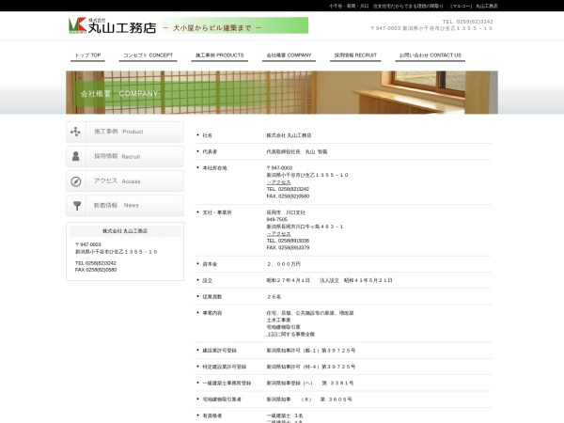This screenshot has width=564, height=423.
Task: Click the Product sidebar network icon
Action: pos(75,132)
